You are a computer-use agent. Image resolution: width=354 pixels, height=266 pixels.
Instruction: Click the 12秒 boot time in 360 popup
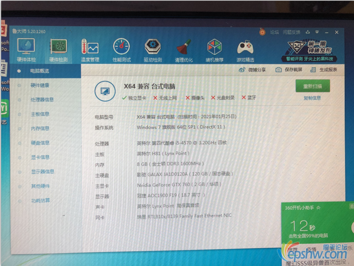pos(302,226)
